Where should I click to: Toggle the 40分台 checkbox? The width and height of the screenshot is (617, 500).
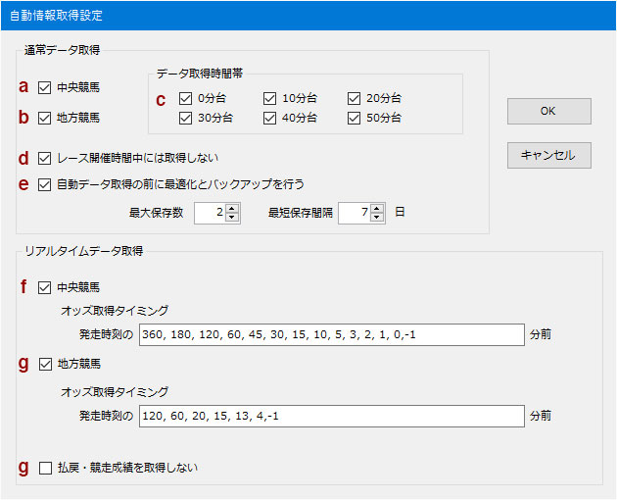point(269,118)
